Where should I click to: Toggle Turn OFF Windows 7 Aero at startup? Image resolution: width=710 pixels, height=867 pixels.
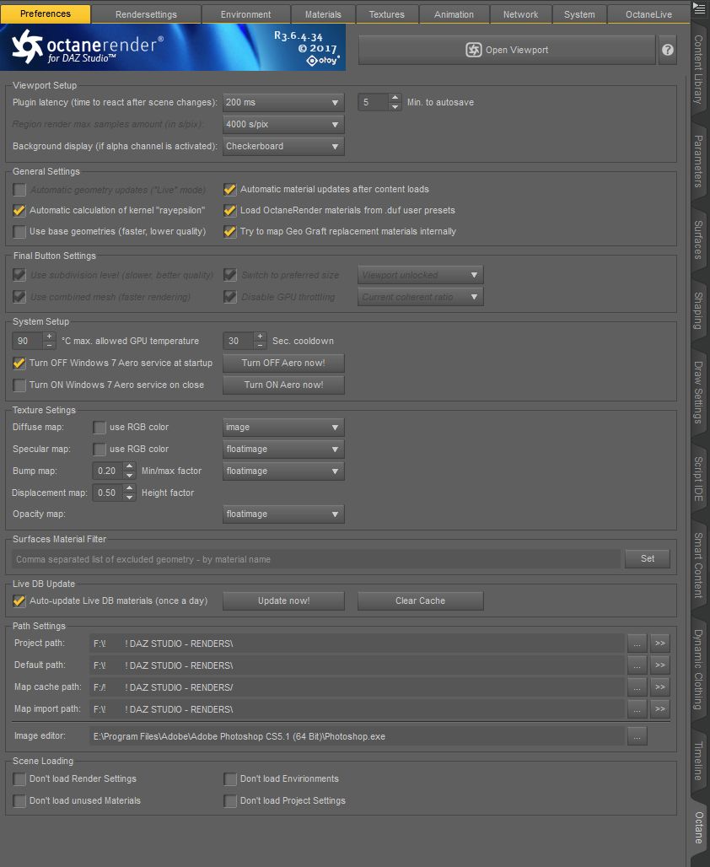19,363
